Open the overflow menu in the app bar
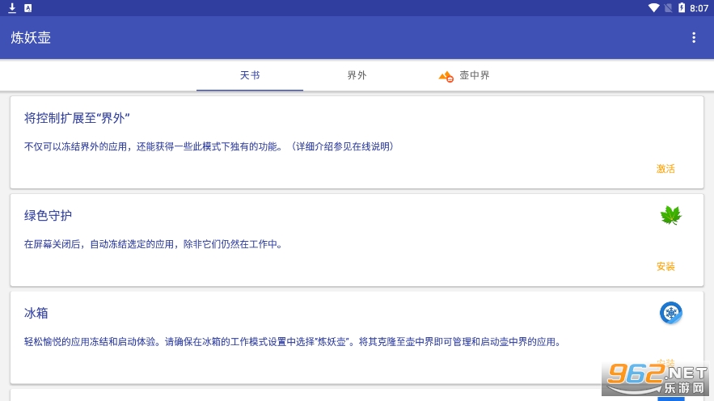This screenshot has height=401, width=714. pos(693,37)
